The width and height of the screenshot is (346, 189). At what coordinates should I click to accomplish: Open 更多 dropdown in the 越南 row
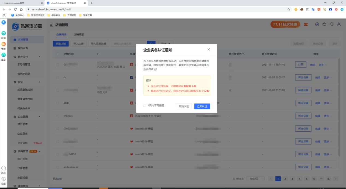[328, 103]
